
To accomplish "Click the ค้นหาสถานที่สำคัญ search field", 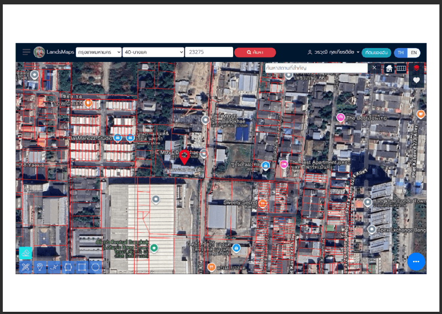I will tap(316, 68).
